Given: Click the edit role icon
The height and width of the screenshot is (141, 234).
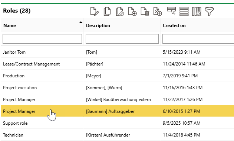Looking at the screenshot, I should (95, 11).
